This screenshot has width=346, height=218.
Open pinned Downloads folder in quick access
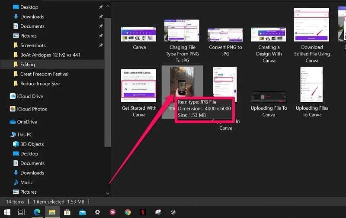[x=32, y=16]
